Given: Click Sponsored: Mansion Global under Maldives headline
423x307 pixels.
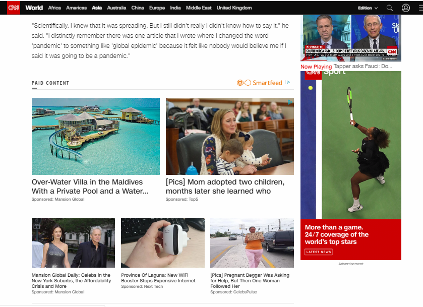Looking at the screenshot, I should (x=58, y=199).
